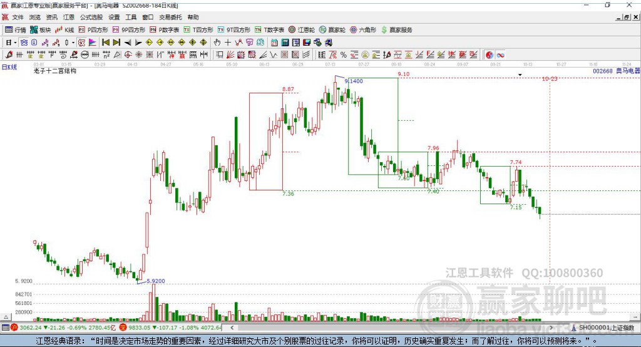Open the 江恩轮 Gann wheel
The image size is (641, 347).
pyautogui.click(x=302, y=30)
